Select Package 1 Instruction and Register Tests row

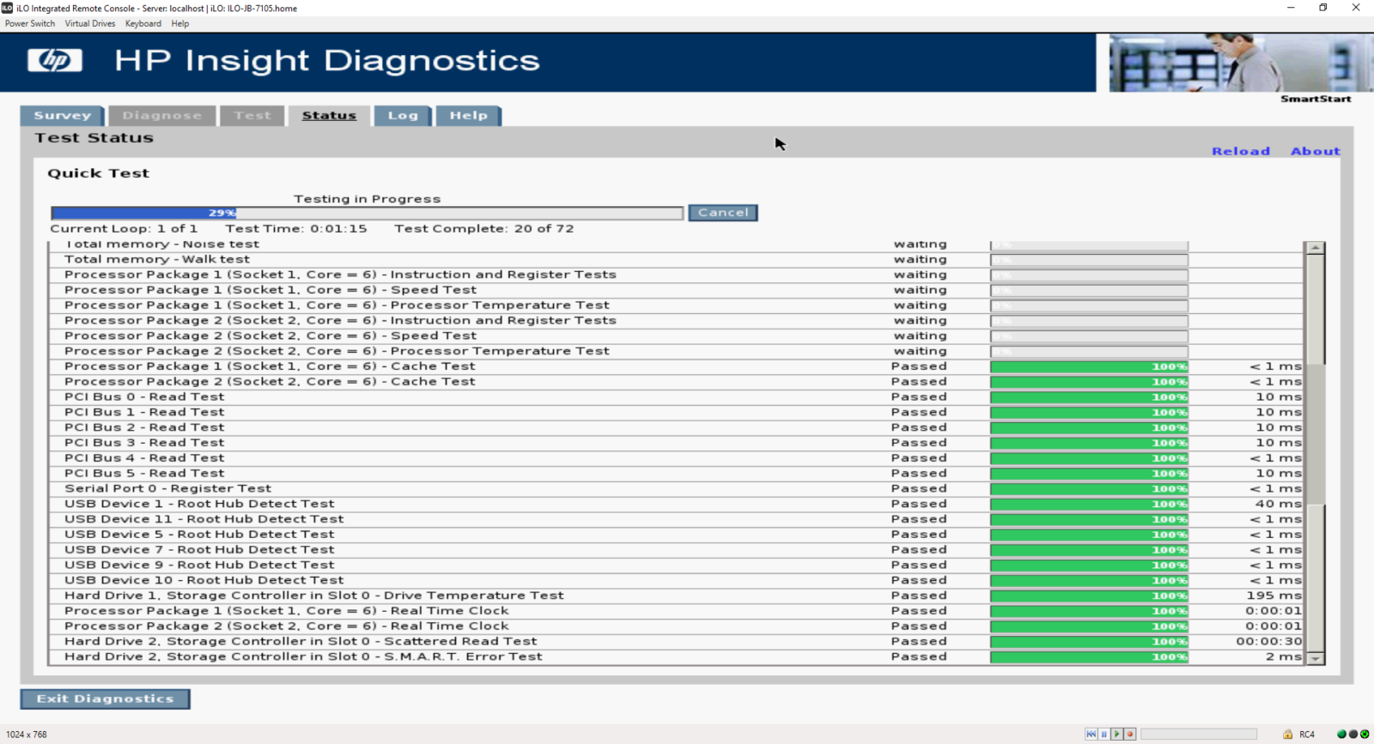point(676,275)
